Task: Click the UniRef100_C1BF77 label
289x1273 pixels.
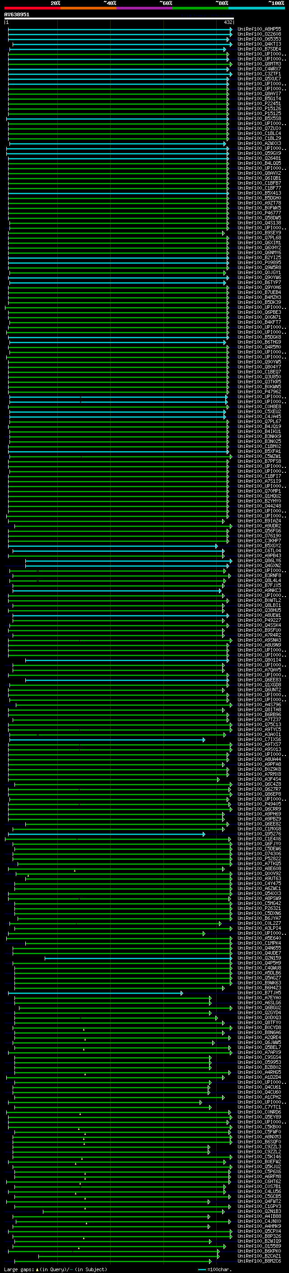Action: 259,188
